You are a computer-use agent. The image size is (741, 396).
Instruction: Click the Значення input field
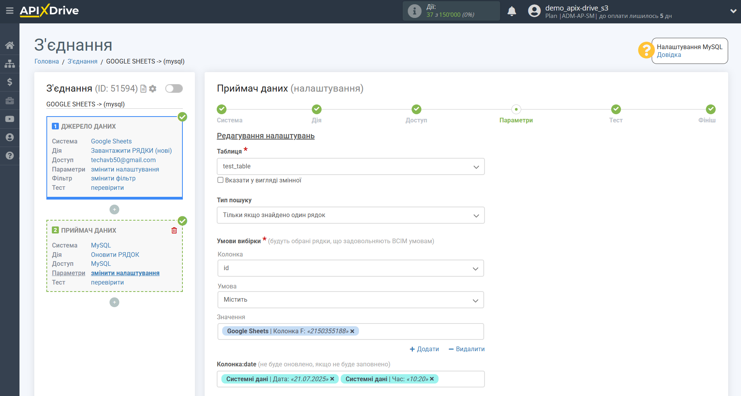click(x=350, y=331)
